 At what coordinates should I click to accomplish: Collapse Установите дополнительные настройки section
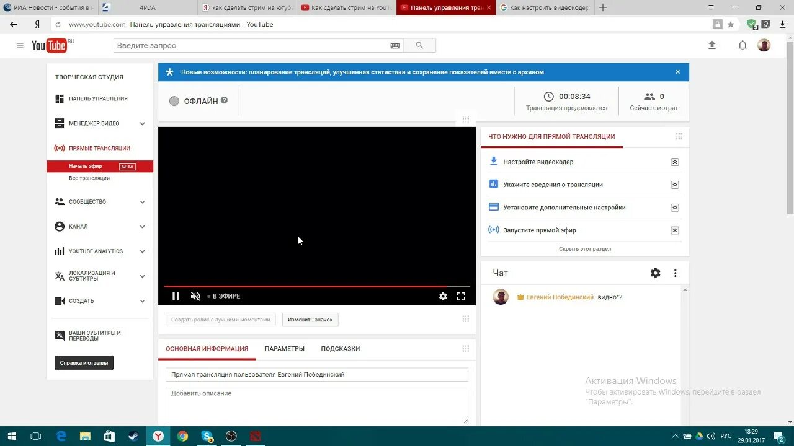tap(675, 208)
